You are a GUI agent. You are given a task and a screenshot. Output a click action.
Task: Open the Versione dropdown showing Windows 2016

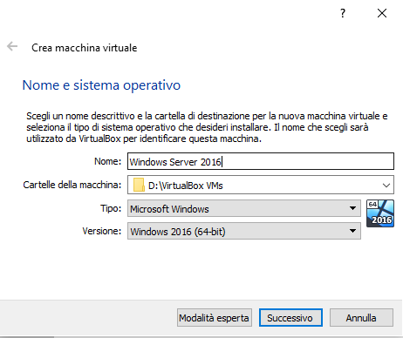pyautogui.click(x=244, y=231)
